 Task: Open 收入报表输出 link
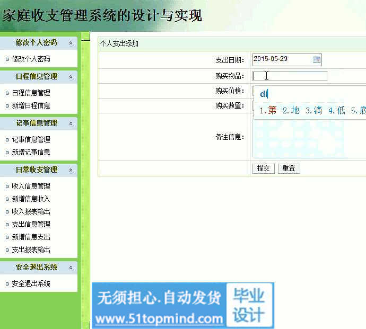[x=31, y=211]
